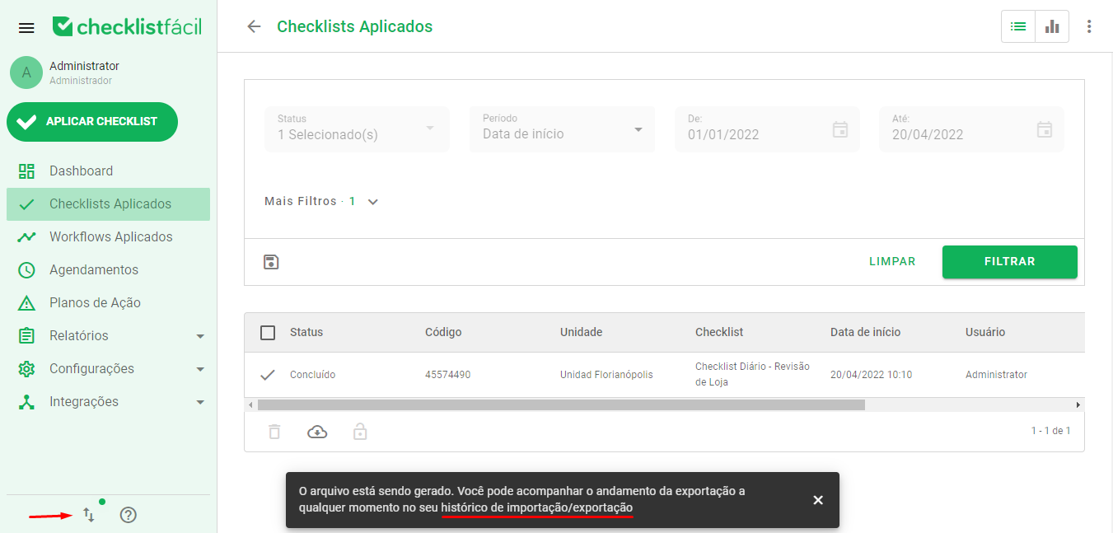Image resolution: width=1113 pixels, height=533 pixels.
Task: Click the Configurações gear icon
Action: tap(26, 369)
